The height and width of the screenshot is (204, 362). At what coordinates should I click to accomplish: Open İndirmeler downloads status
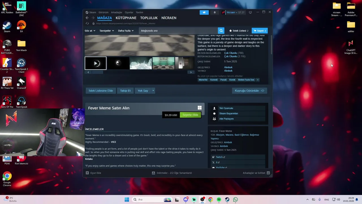[172, 173]
